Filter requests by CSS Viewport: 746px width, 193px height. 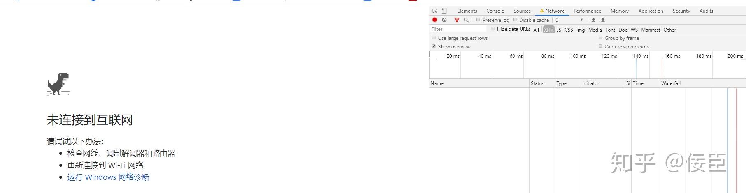point(569,30)
